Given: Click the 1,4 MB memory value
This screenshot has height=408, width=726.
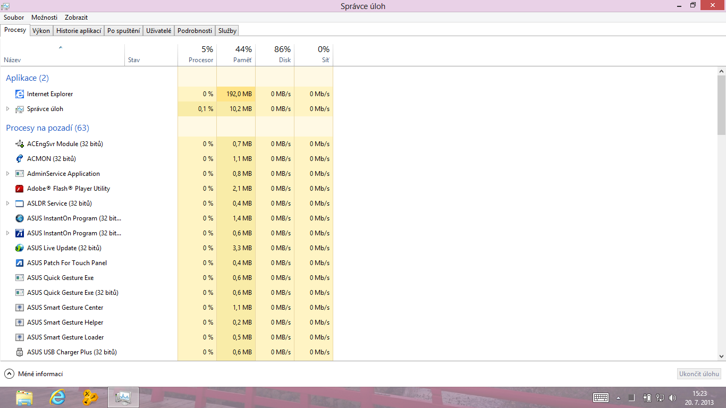Looking at the screenshot, I should pyautogui.click(x=242, y=218).
